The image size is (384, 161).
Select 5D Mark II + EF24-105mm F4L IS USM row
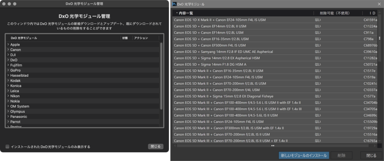[x=275, y=77]
